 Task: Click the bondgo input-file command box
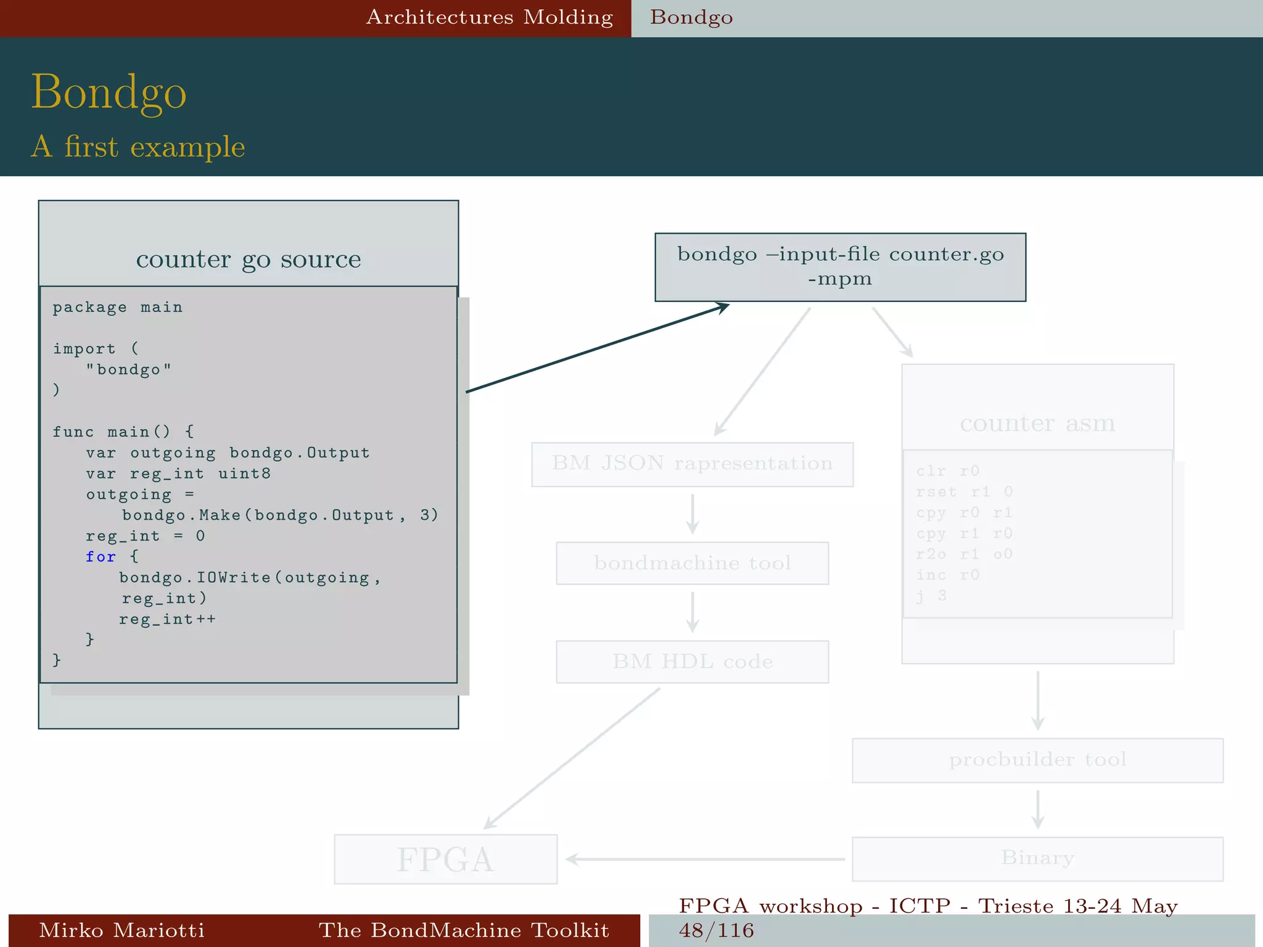840,266
